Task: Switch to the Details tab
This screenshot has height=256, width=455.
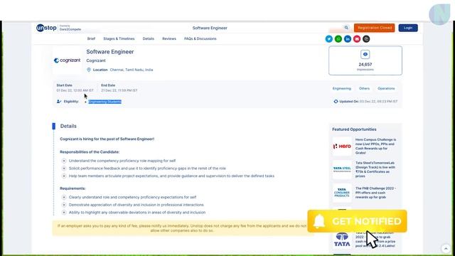Action: (x=149, y=38)
